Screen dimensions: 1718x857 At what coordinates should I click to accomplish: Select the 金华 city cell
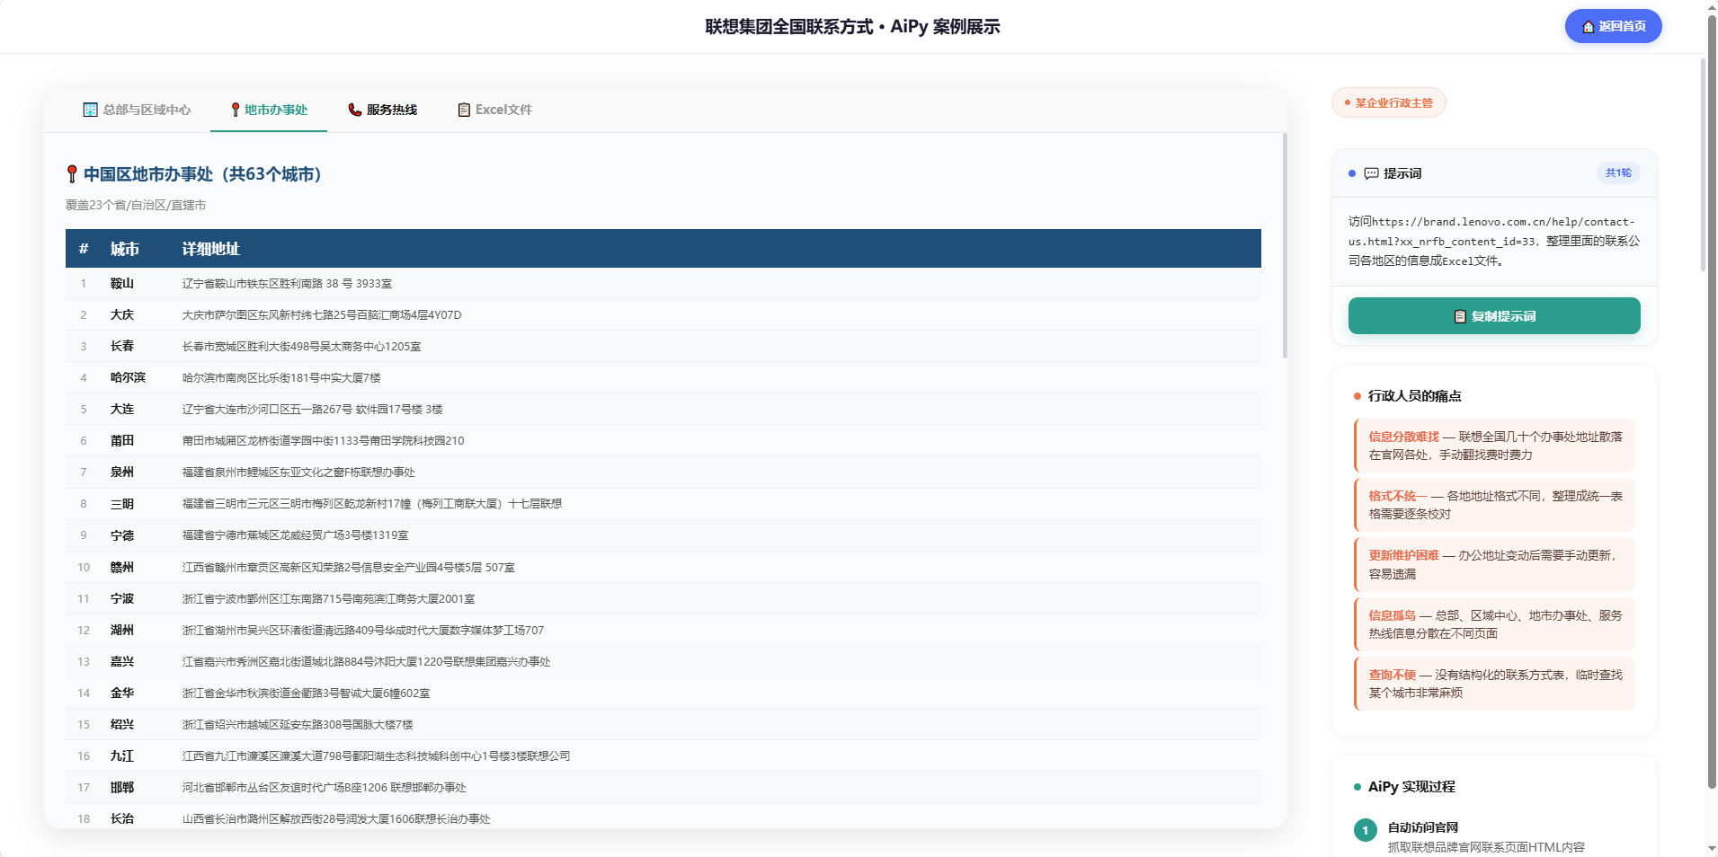122,693
